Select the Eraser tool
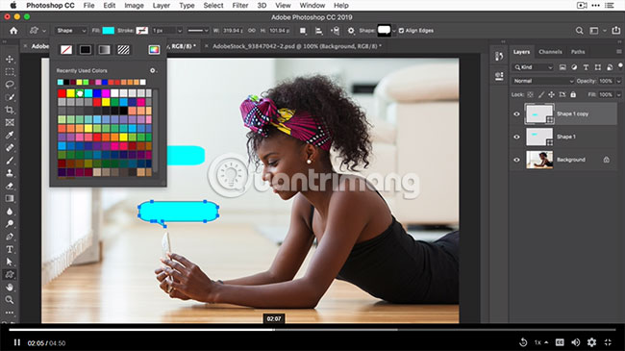The image size is (625, 351). (x=10, y=186)
